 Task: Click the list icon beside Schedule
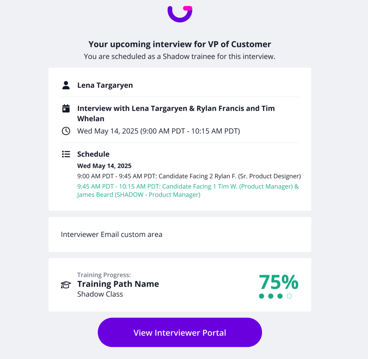click(x=66, y=154)
